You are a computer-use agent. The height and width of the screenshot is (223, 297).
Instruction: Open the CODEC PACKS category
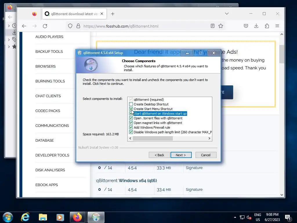pos(48,111)
